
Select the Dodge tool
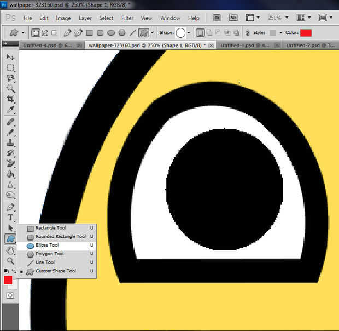(10, 195)
